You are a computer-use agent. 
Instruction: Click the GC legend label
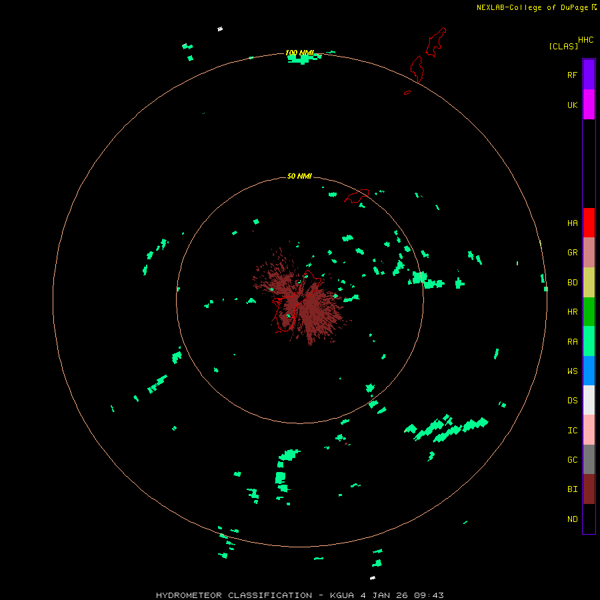click(572, 460)
